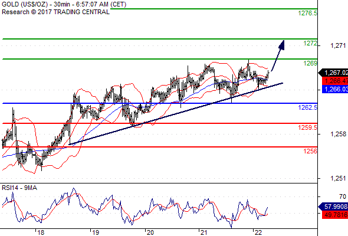Click the date marker 20 on time axis

point(150,232)
